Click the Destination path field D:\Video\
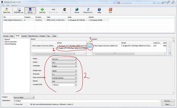 click(87, 101)
